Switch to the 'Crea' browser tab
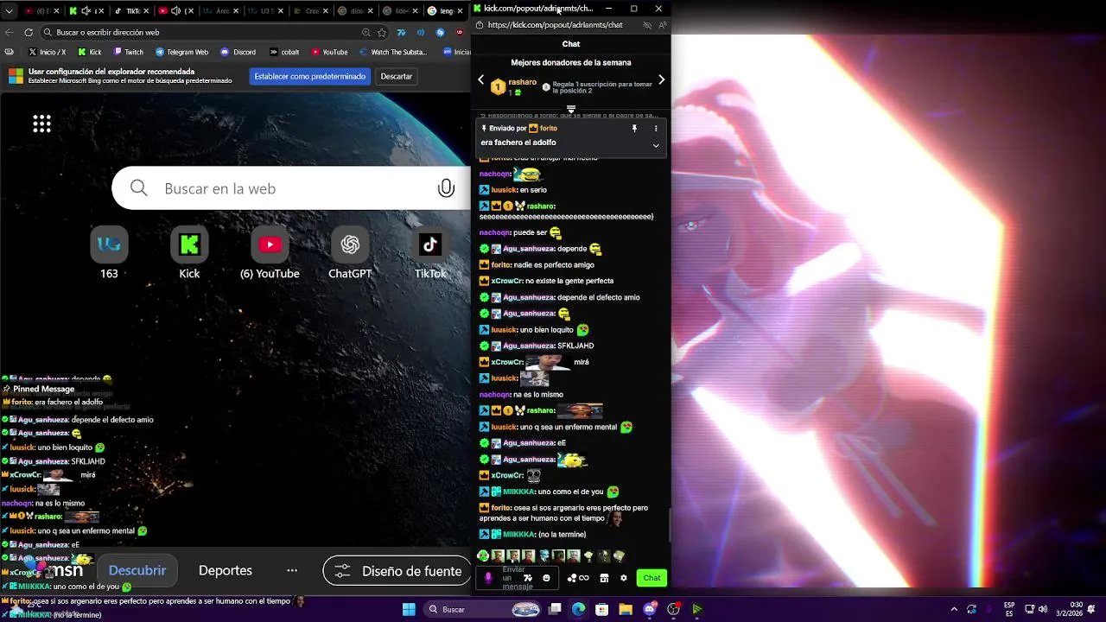 [311, 11]
